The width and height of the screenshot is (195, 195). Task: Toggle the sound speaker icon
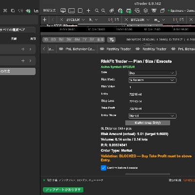[20, 11]
